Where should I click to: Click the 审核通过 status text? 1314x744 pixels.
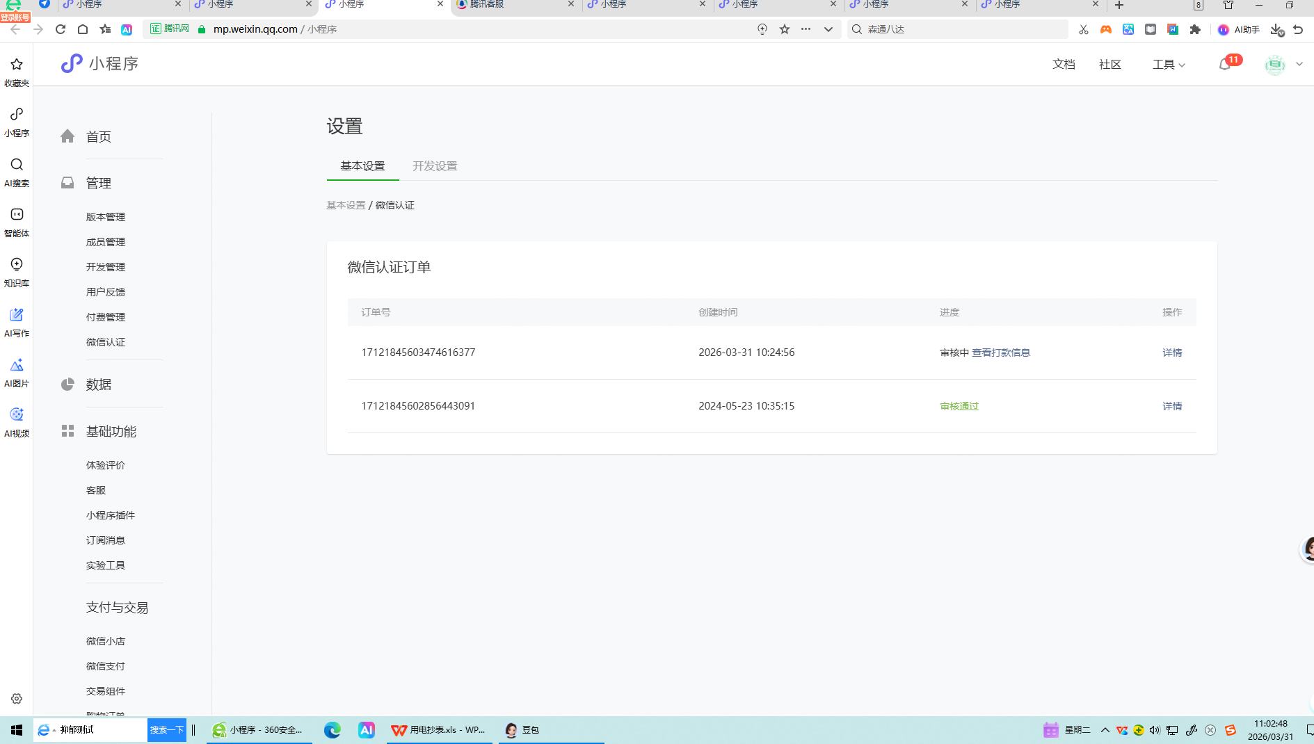point(959,406)
